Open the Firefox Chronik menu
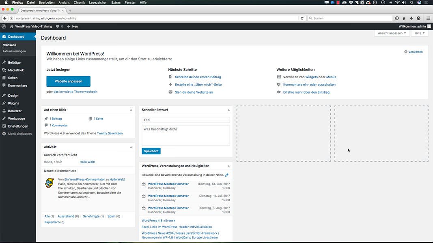Viewport: 433px width, 243px height. coord(79,2)
